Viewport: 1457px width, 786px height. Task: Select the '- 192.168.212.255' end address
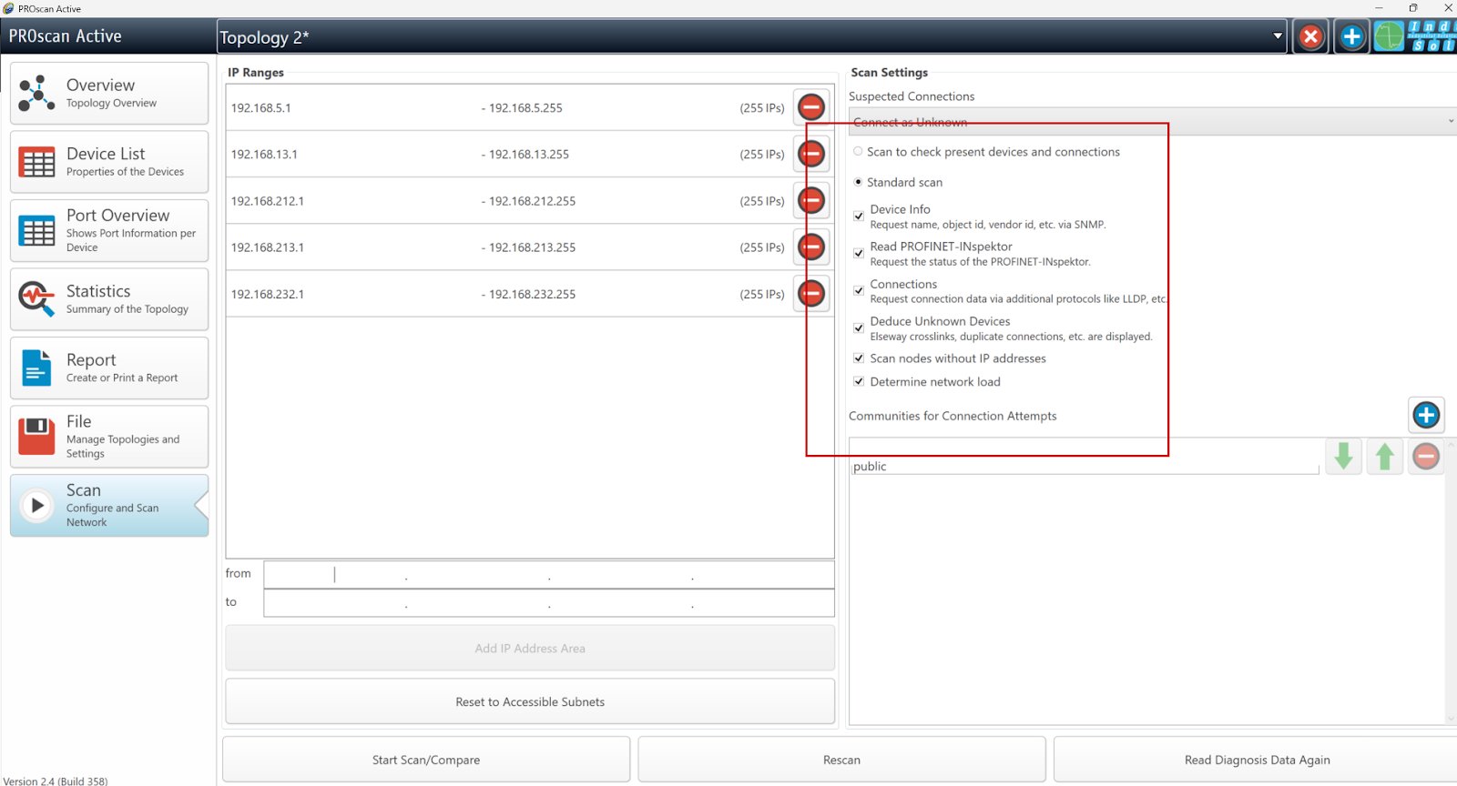528,201
